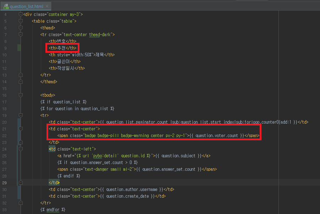Image resolution: width=320 pixels, height=214 pixels.
Task: Click the question.author.username cell line
Action: pos(111,190)
